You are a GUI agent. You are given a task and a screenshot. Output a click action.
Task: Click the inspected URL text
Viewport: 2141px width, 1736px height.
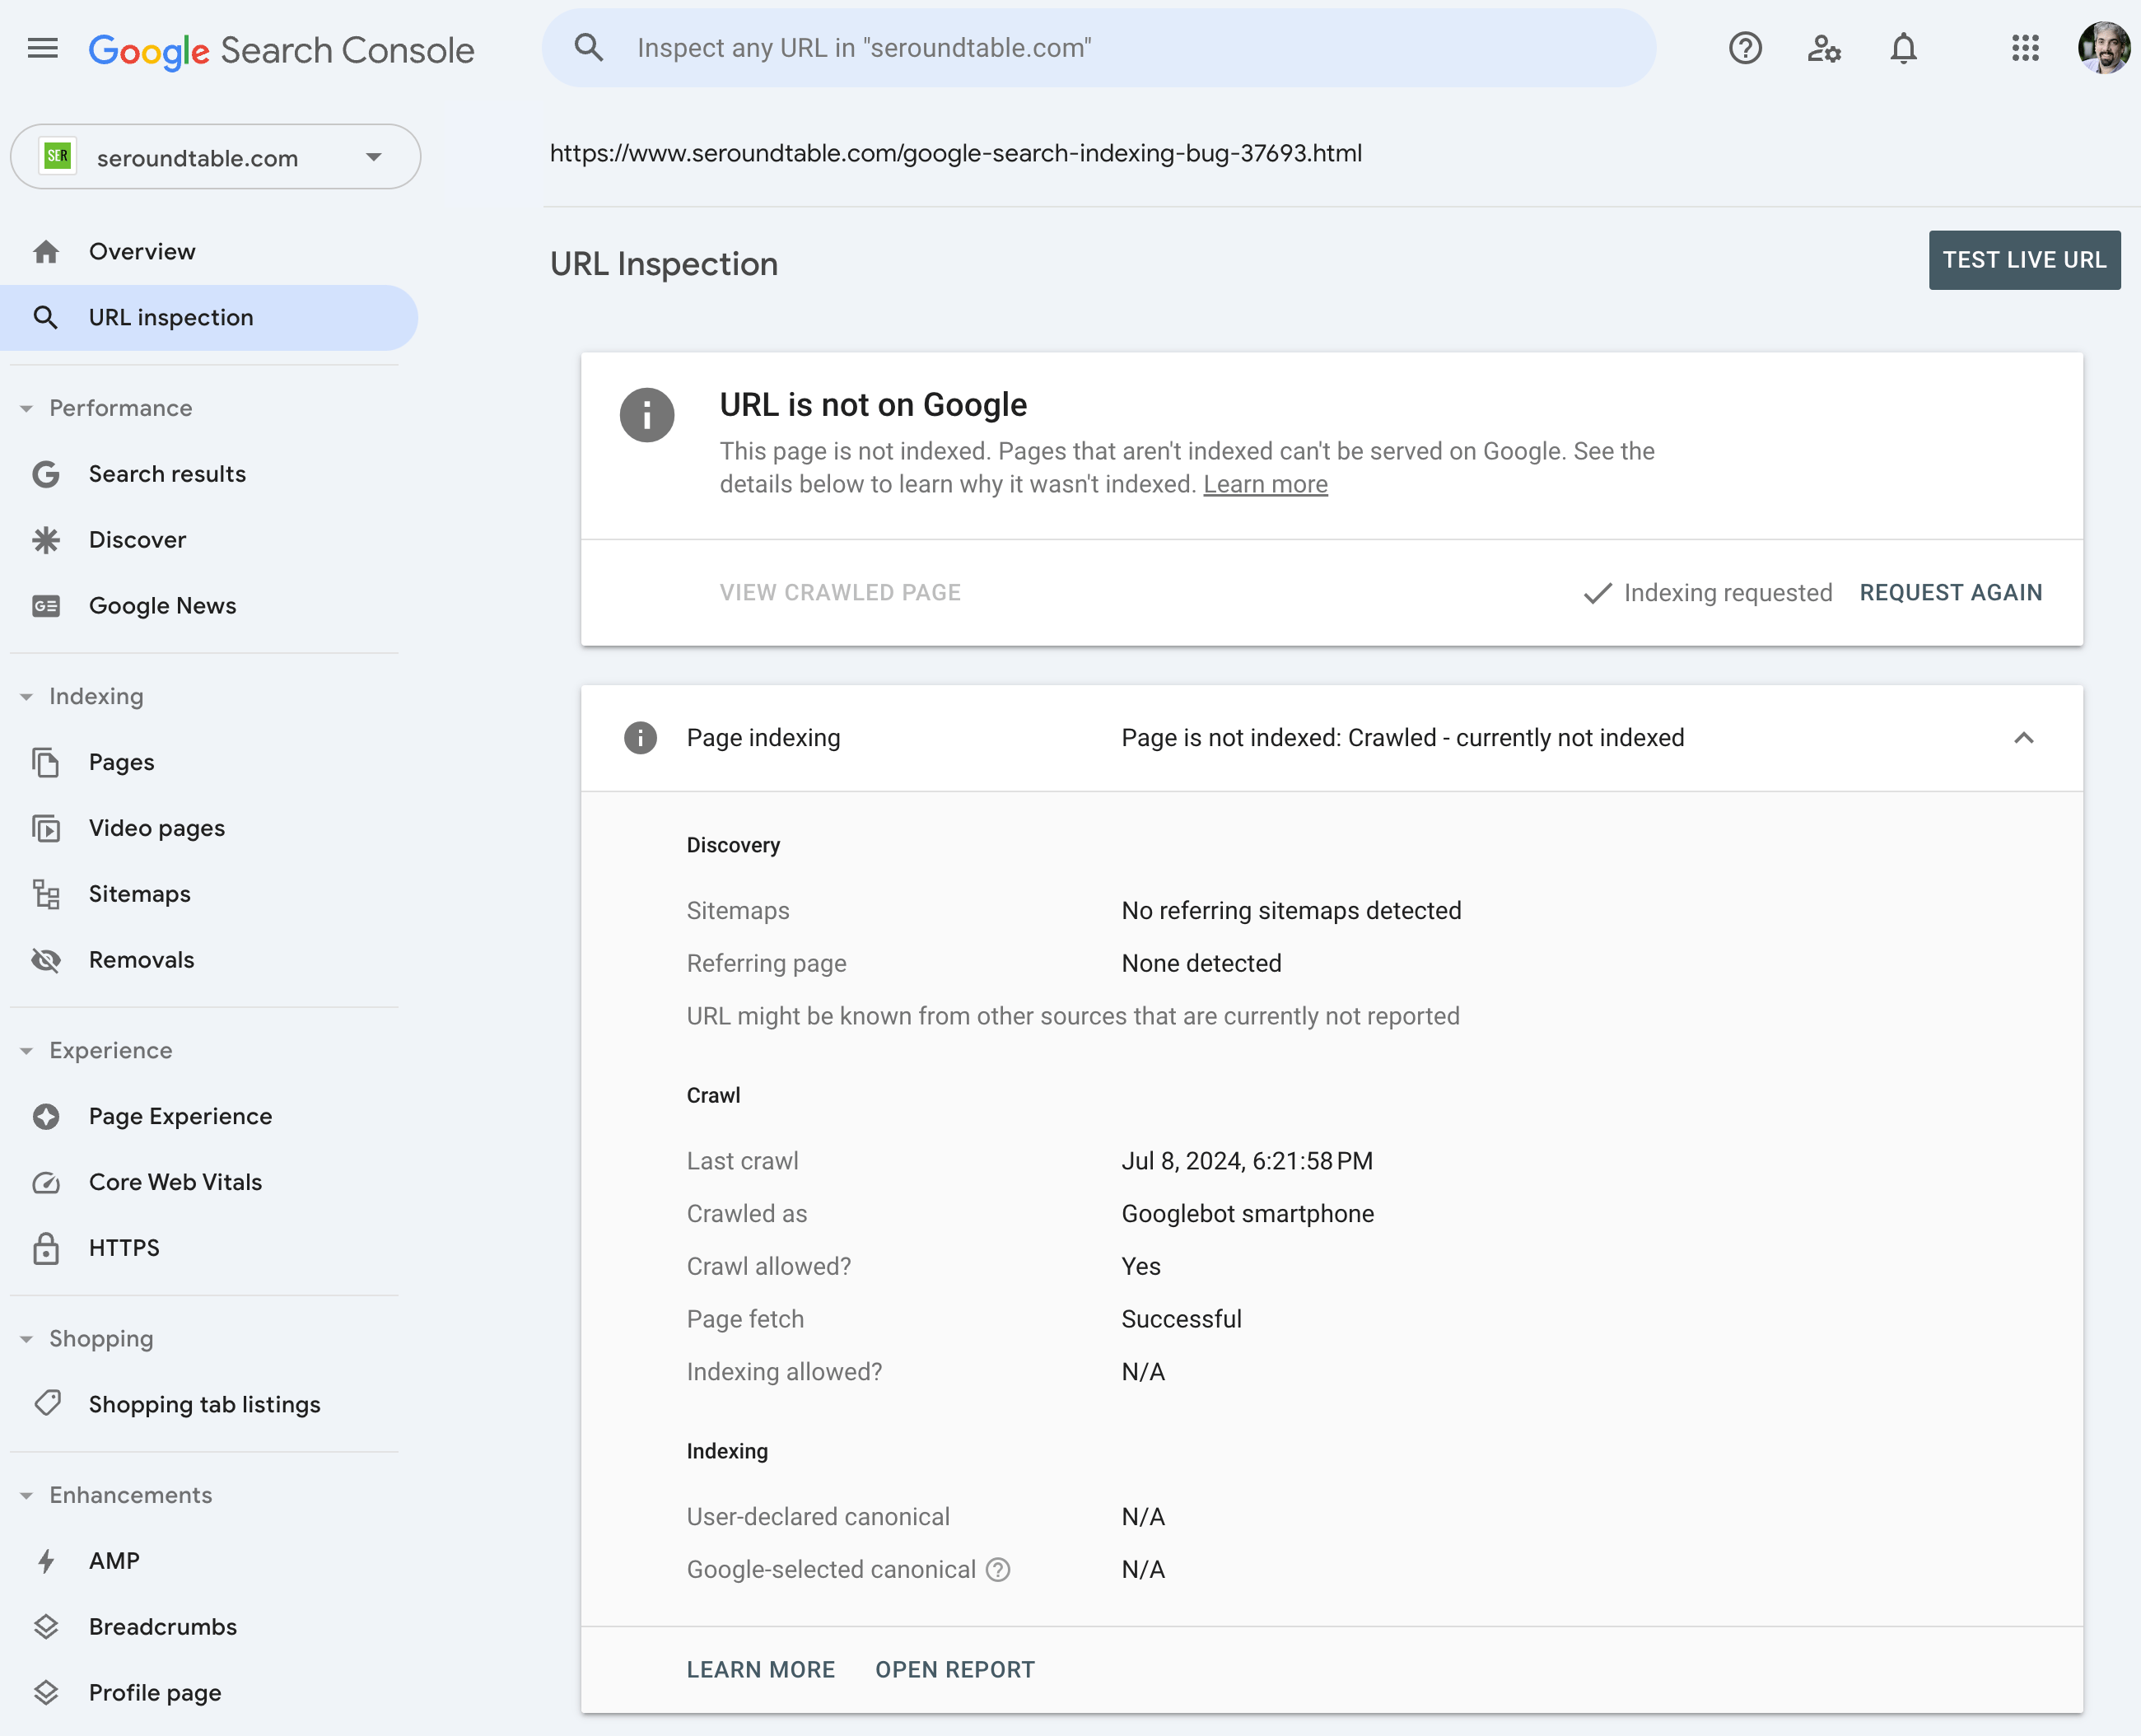point(955,153)
